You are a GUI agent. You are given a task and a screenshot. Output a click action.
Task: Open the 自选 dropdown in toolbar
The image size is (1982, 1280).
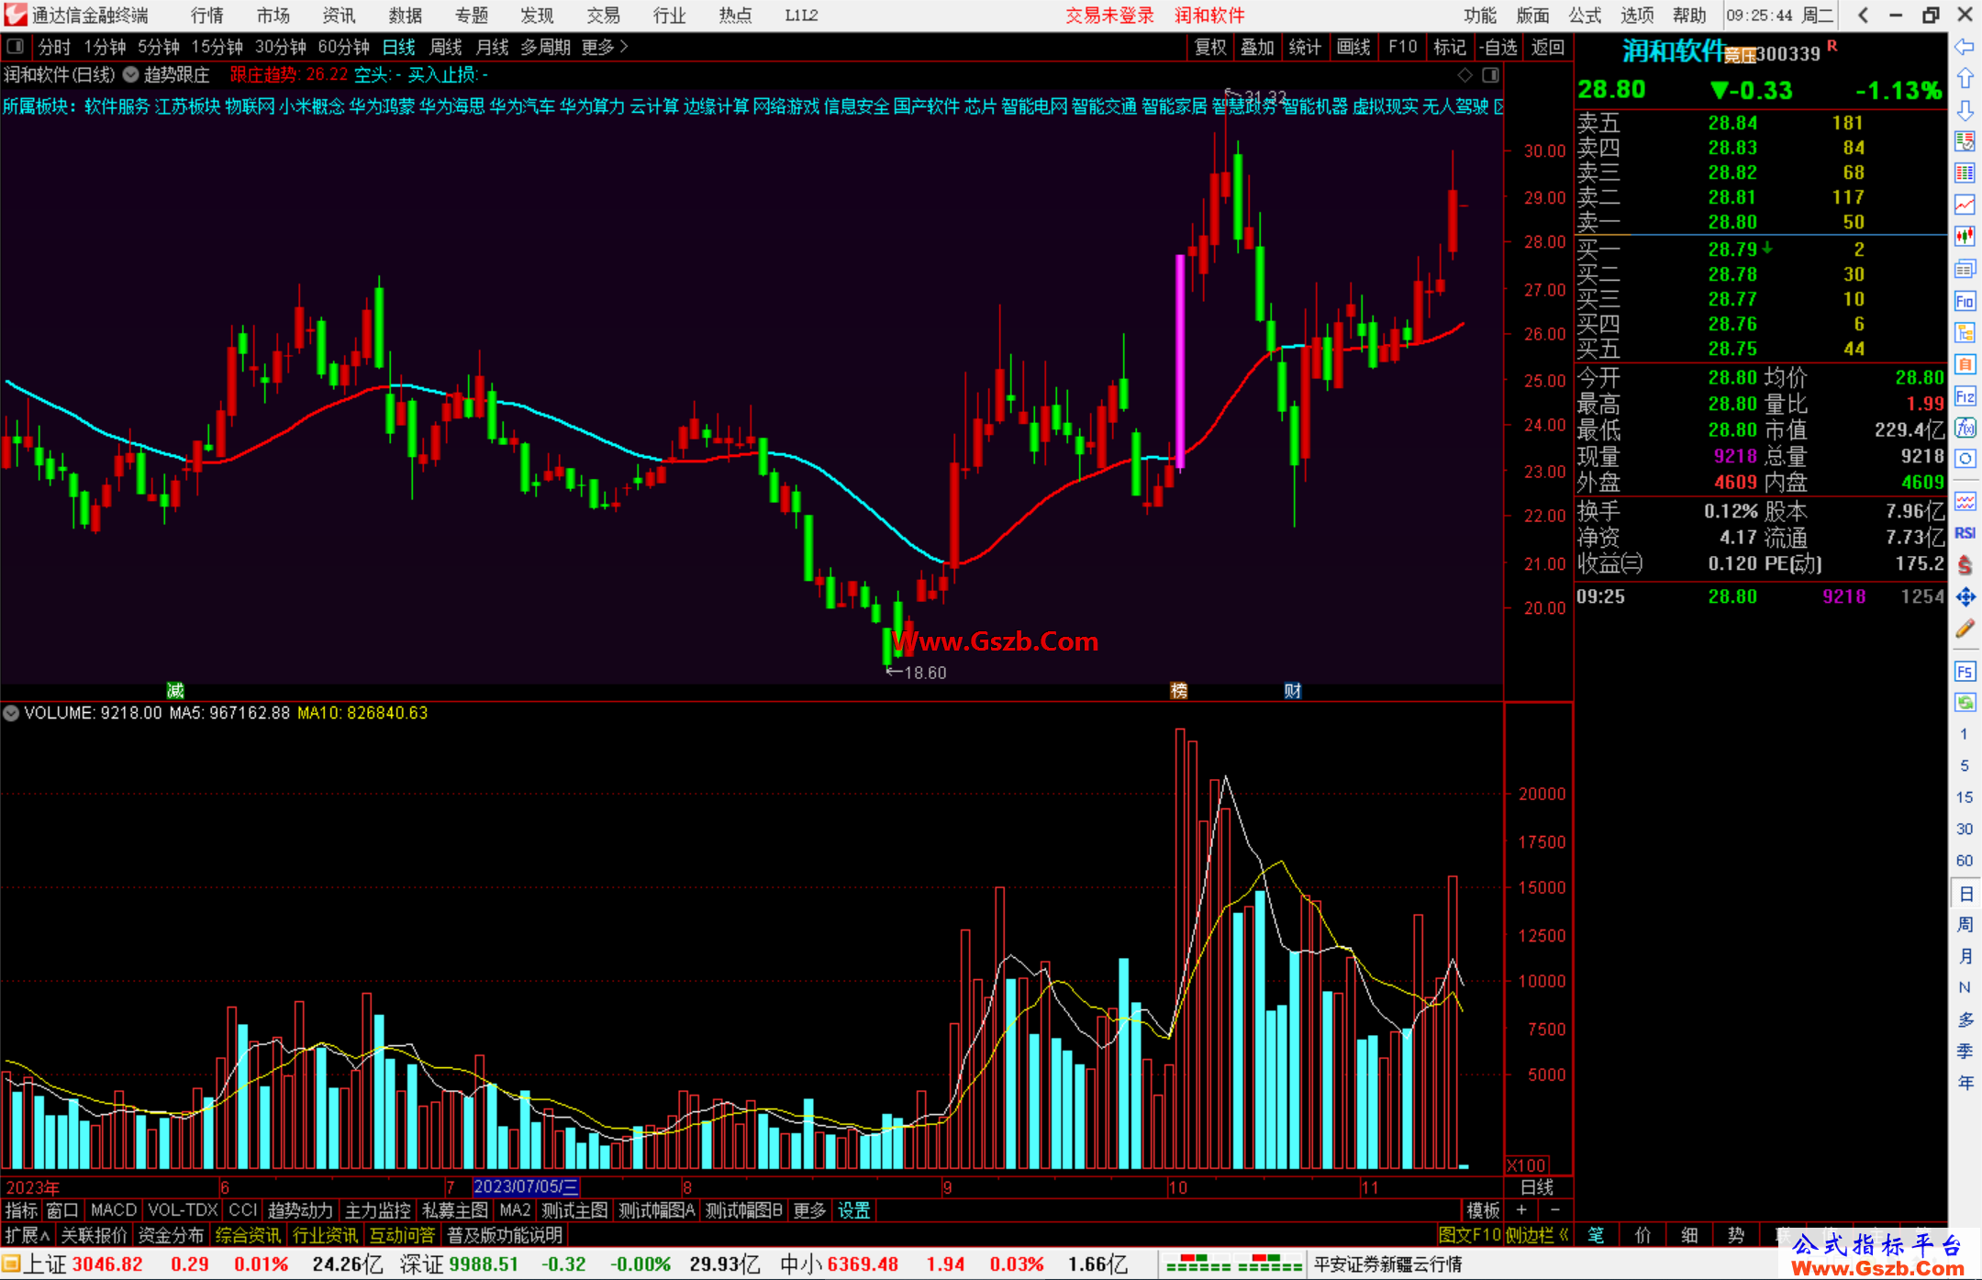click(x=1498, y=47)
